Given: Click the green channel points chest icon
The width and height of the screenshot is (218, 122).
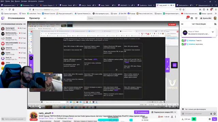Looking at the screenshot, I should click(194, 119).
